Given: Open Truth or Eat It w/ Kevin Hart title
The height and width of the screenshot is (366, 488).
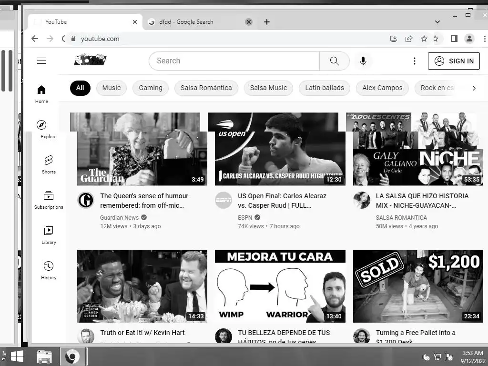Looking at the screenshot, I should (x=142, y=333).
